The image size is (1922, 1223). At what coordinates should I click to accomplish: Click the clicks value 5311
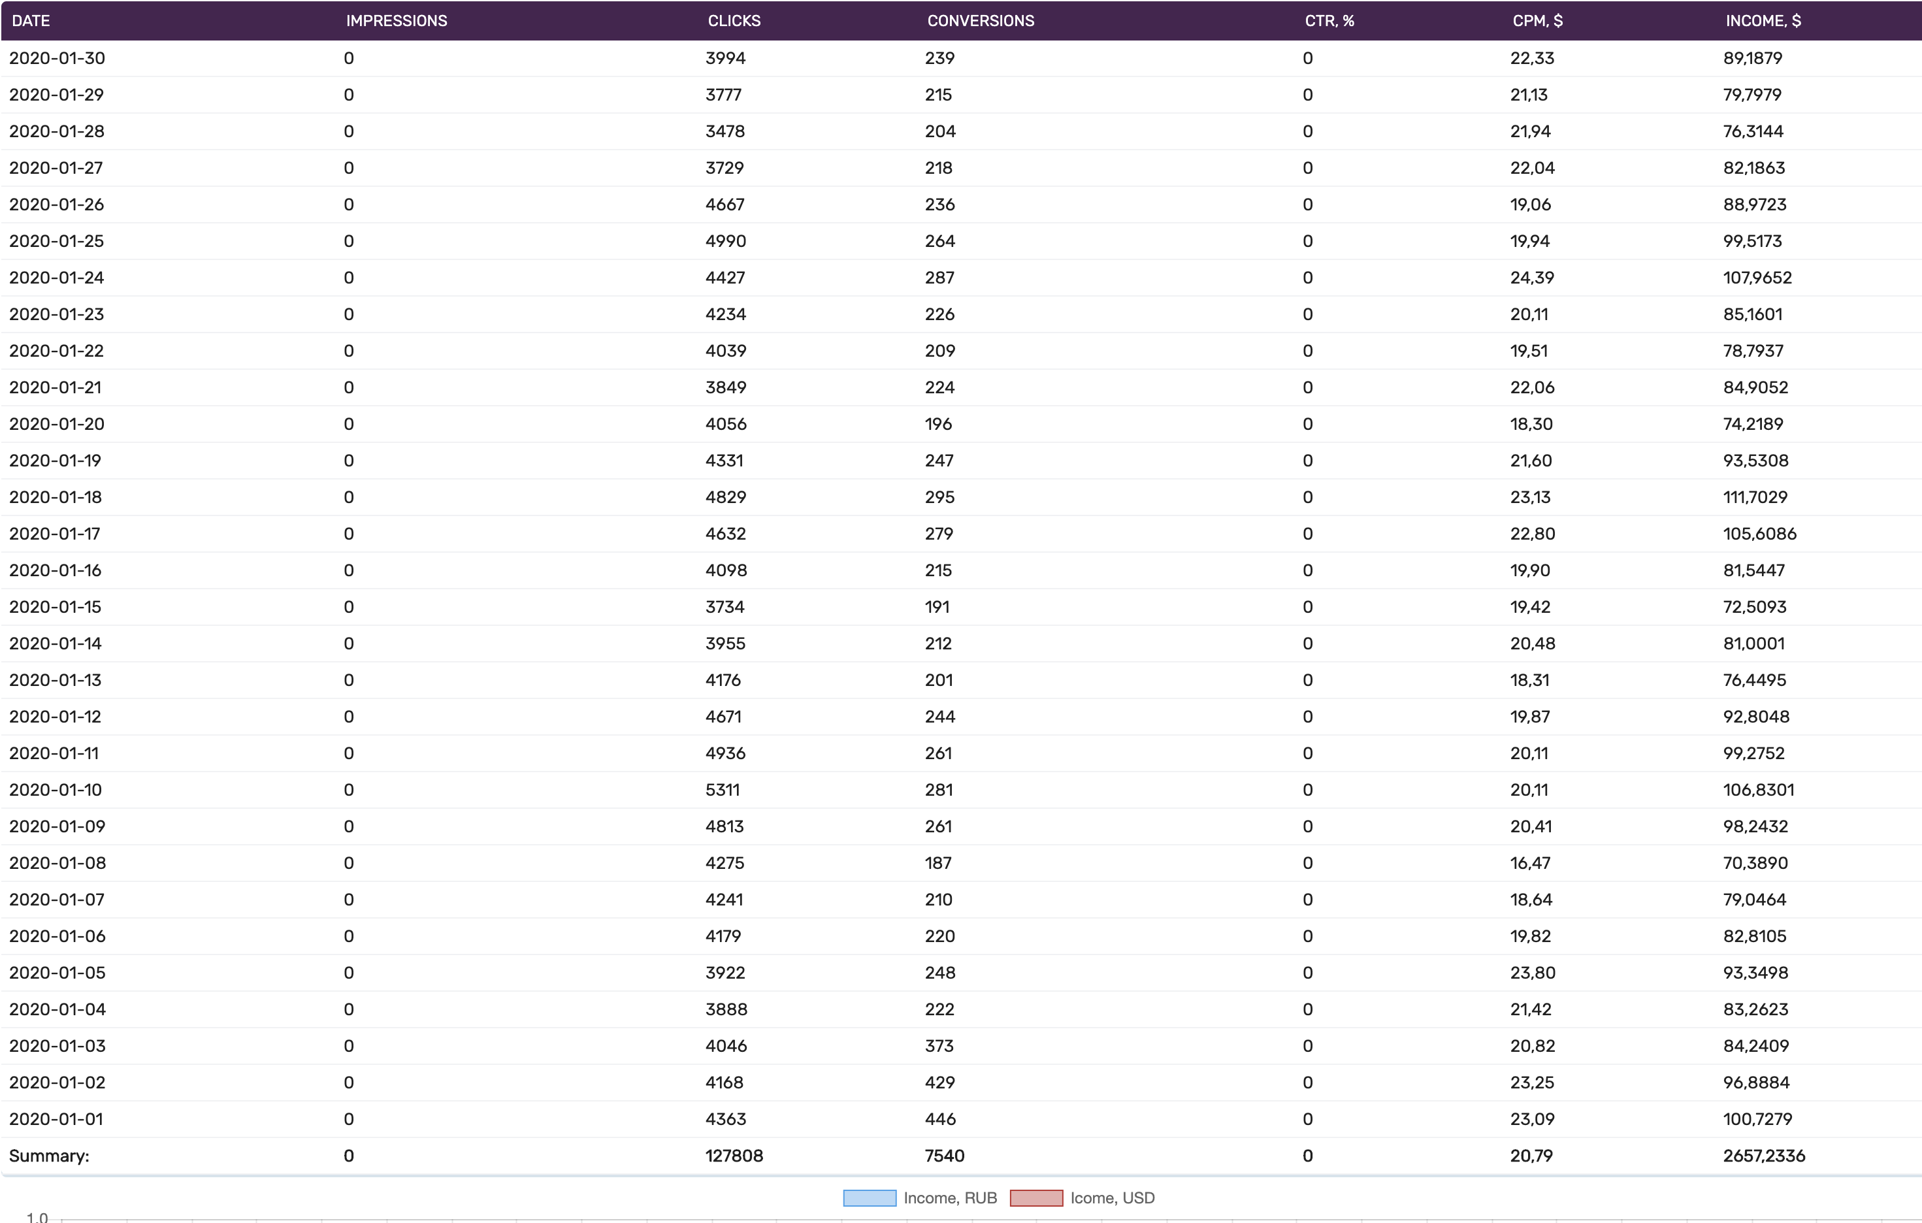tap(723, 791)
